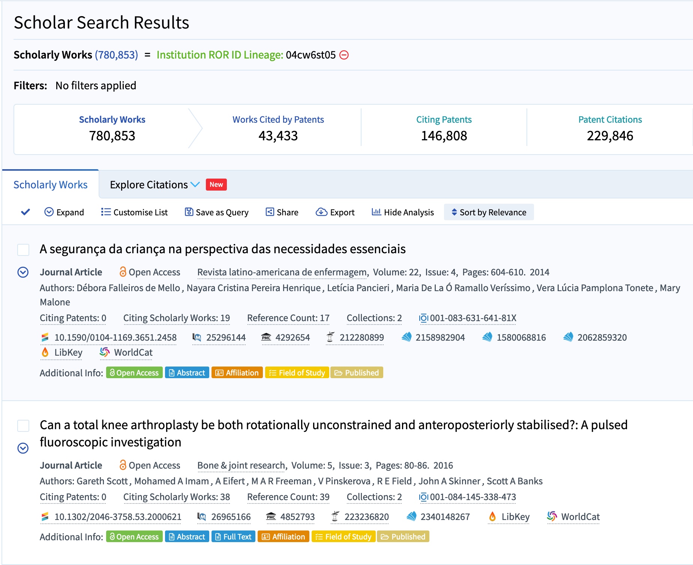Click the Save as Query disk icon
Viewport: 693px width, 565px height.
coord(189,212)
